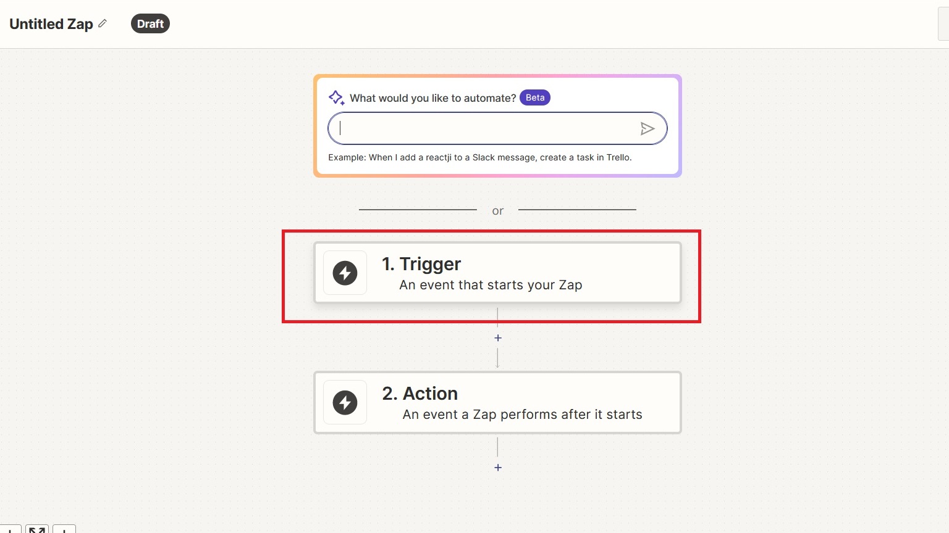Screen dimensions: 949x533
Task: Click the send arrow in the automate box
Action: tap(647, 128)
